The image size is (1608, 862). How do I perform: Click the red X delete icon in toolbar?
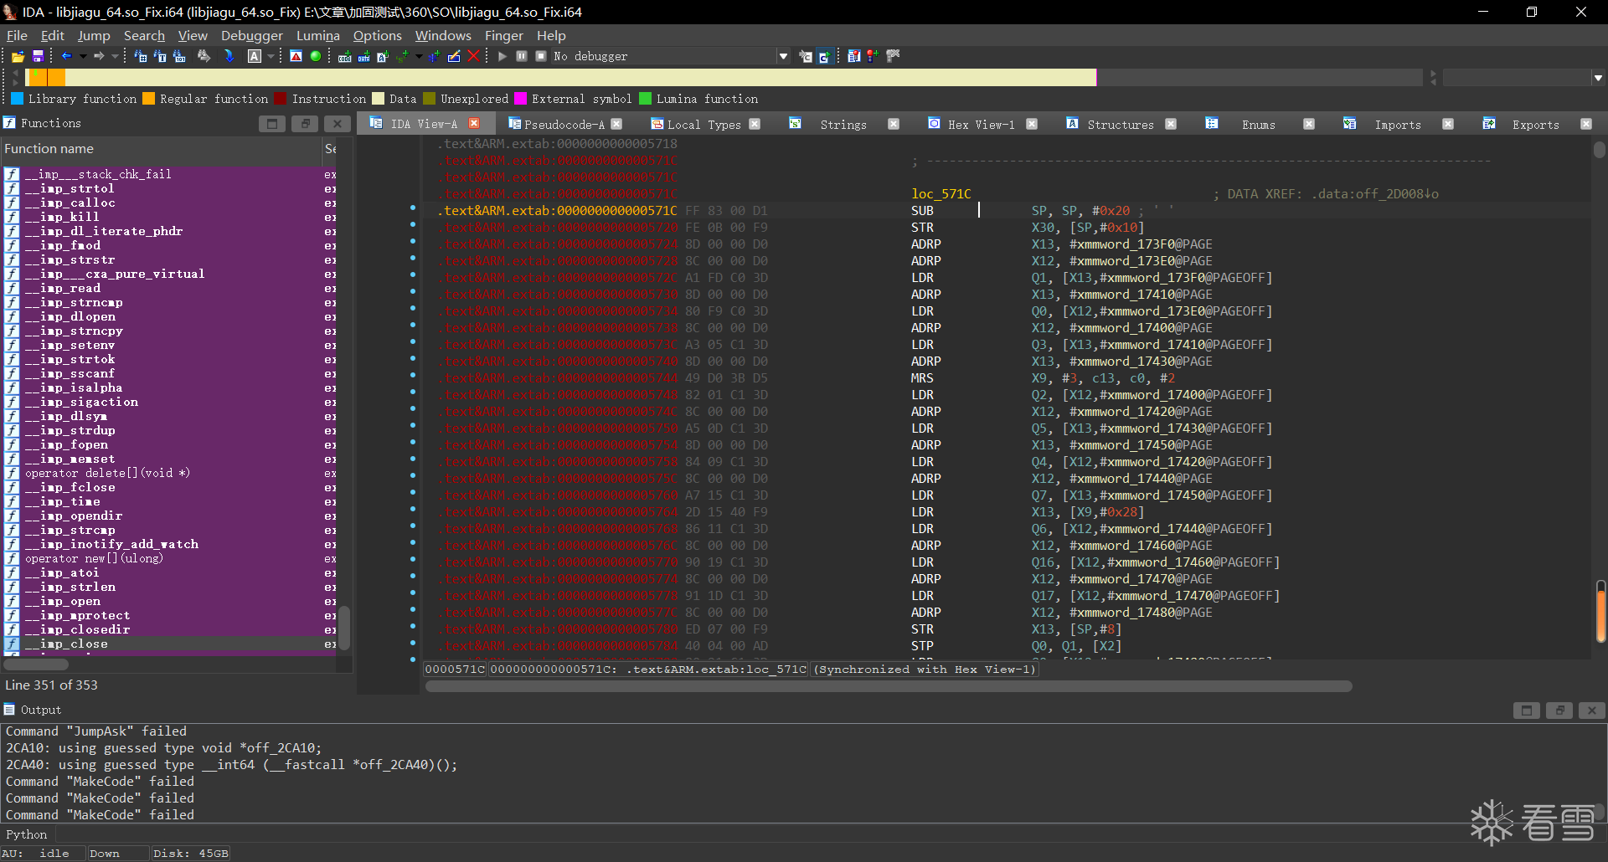click(473, 56)
